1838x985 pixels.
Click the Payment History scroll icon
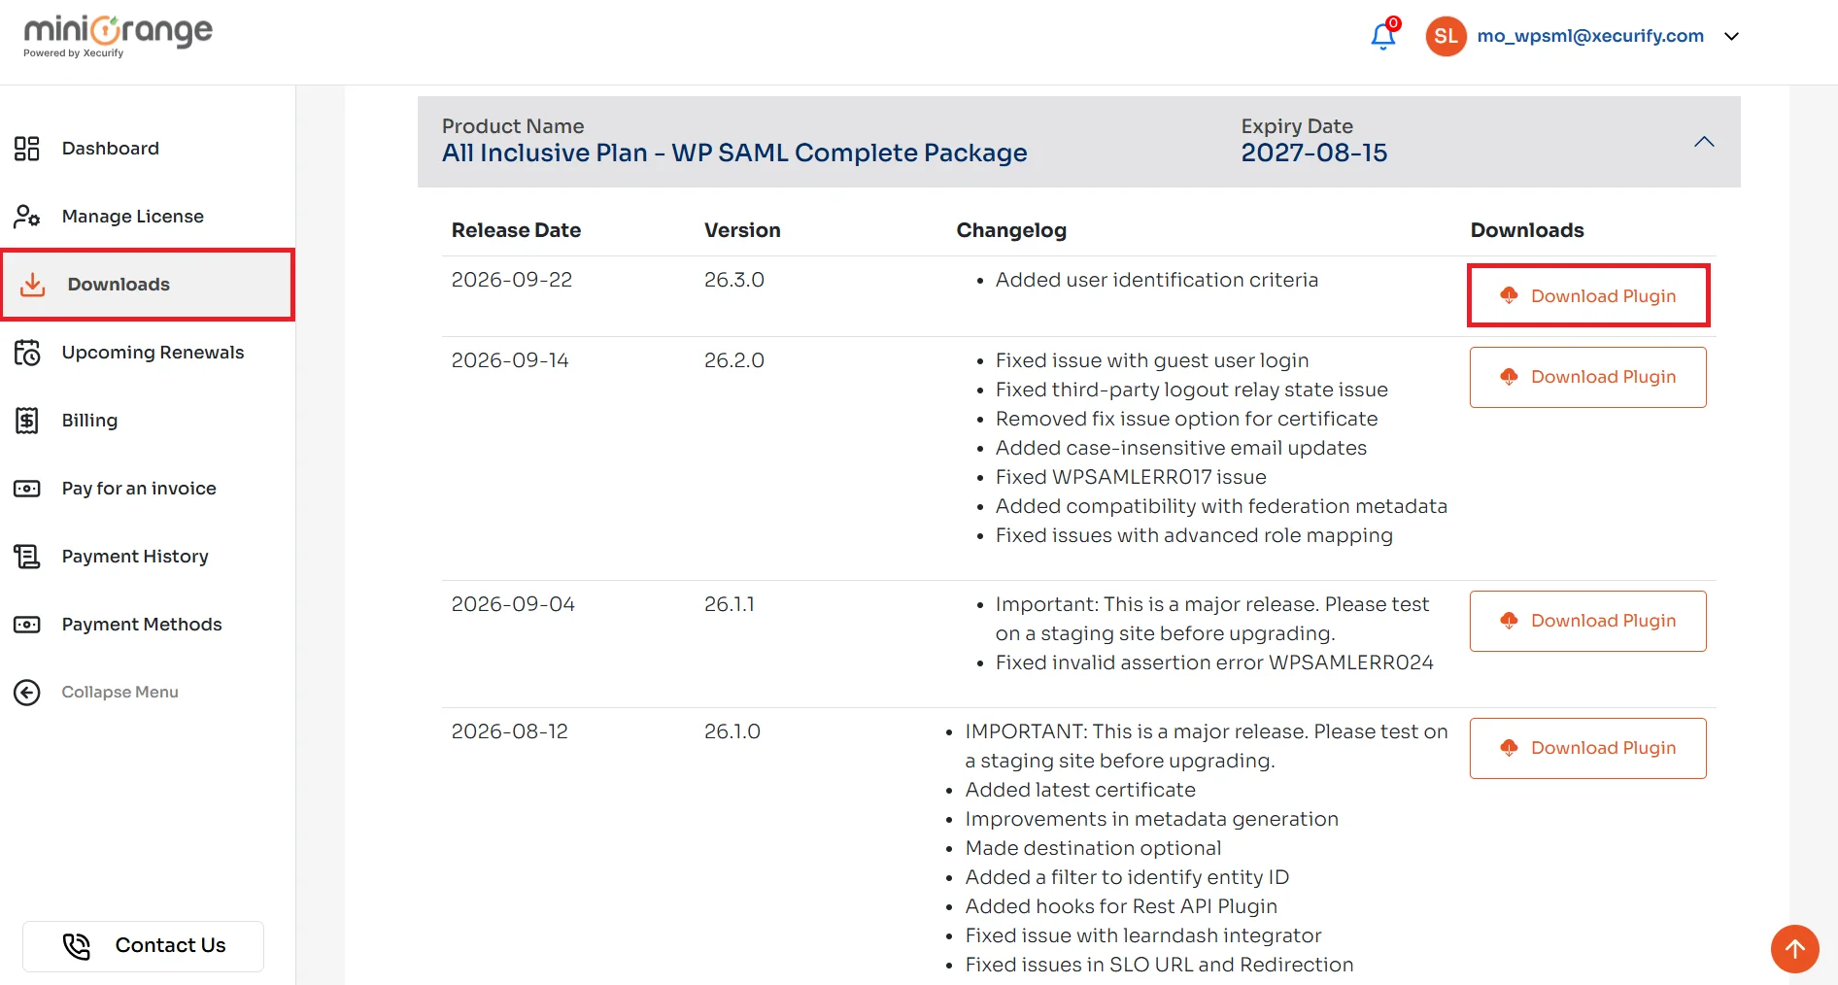(27, 556)
